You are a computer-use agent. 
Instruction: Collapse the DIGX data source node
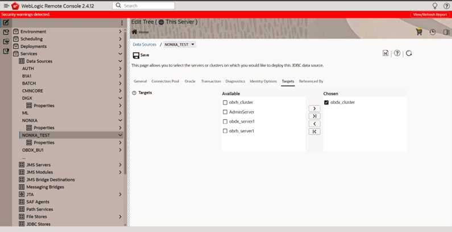(120, 98)
